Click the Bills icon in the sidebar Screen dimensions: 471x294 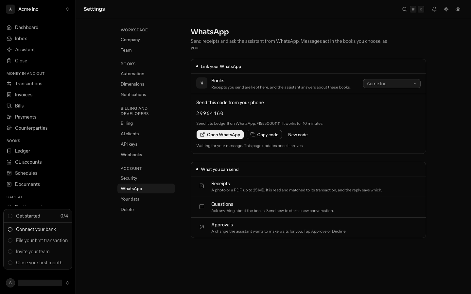9,106
